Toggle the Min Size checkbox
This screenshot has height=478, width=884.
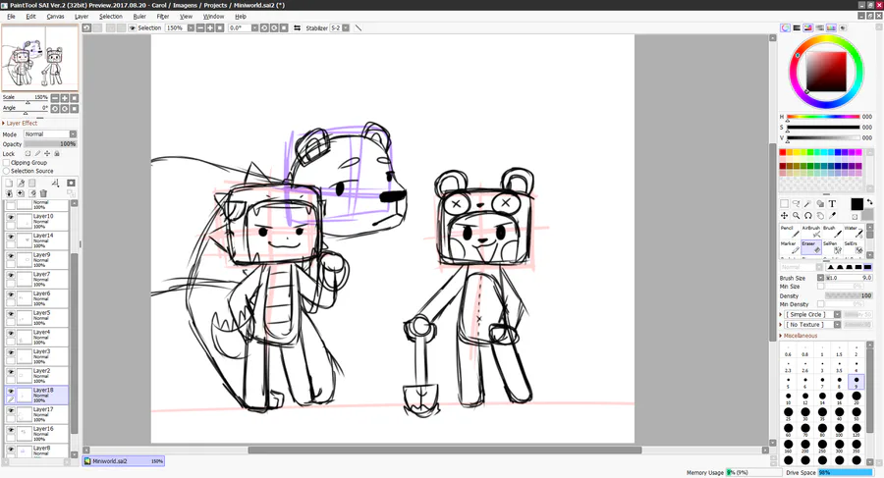[x=820, y=287]
